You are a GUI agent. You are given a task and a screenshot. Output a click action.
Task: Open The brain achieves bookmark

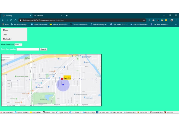pyautogui.click(x=160, y=24)
